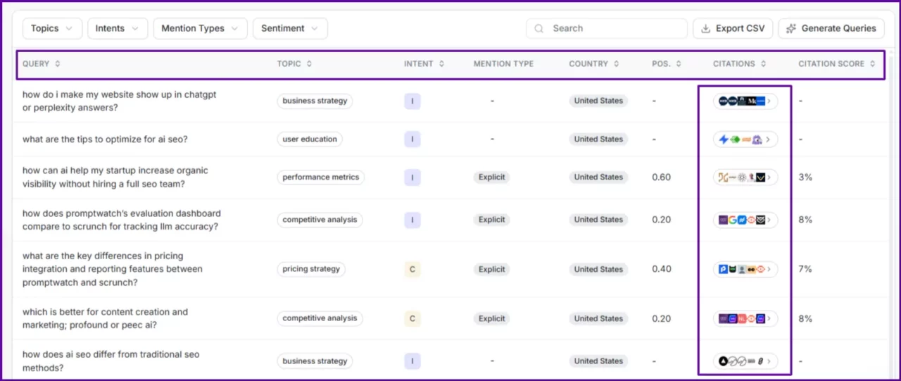Click competitive analysis tag on promptwatch dashboard row
Image resolution: width=901 pixels, height=381 pixels.
pyautogui.click(x=320, y=220)
